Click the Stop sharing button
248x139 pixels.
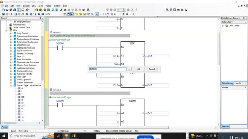tap(145, 138)
